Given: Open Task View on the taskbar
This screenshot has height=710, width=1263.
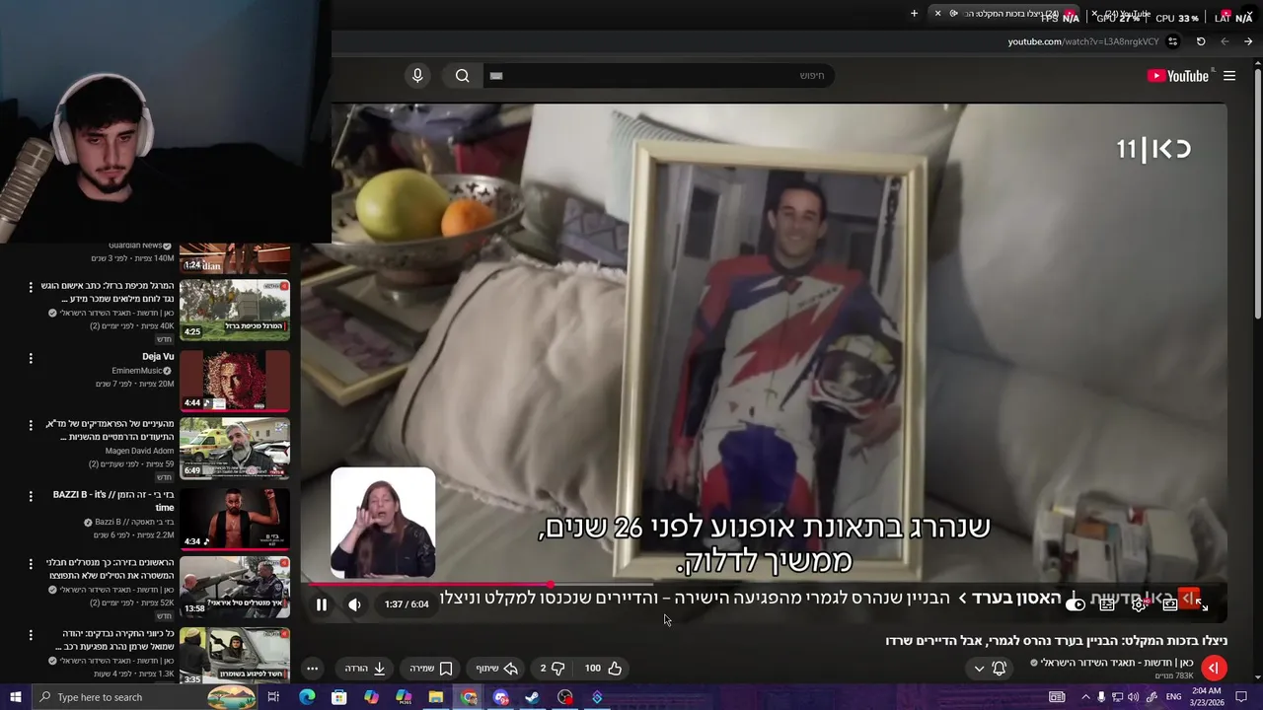Looking at the screenshot, I should [x=273, y=697].
